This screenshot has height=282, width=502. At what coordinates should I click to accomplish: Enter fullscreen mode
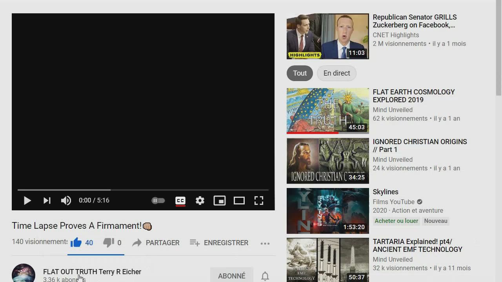point(258,201)
